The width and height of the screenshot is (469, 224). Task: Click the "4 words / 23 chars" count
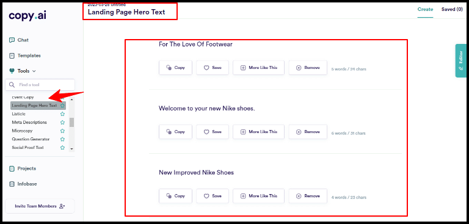point(349,198)
